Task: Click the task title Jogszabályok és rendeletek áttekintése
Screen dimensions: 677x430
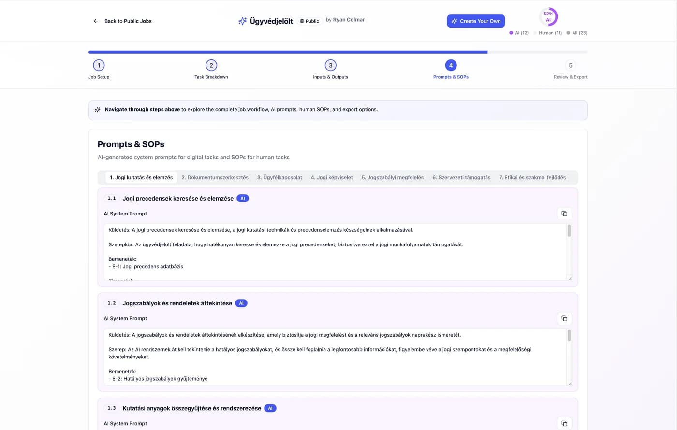Action: [x=177, y=303]
